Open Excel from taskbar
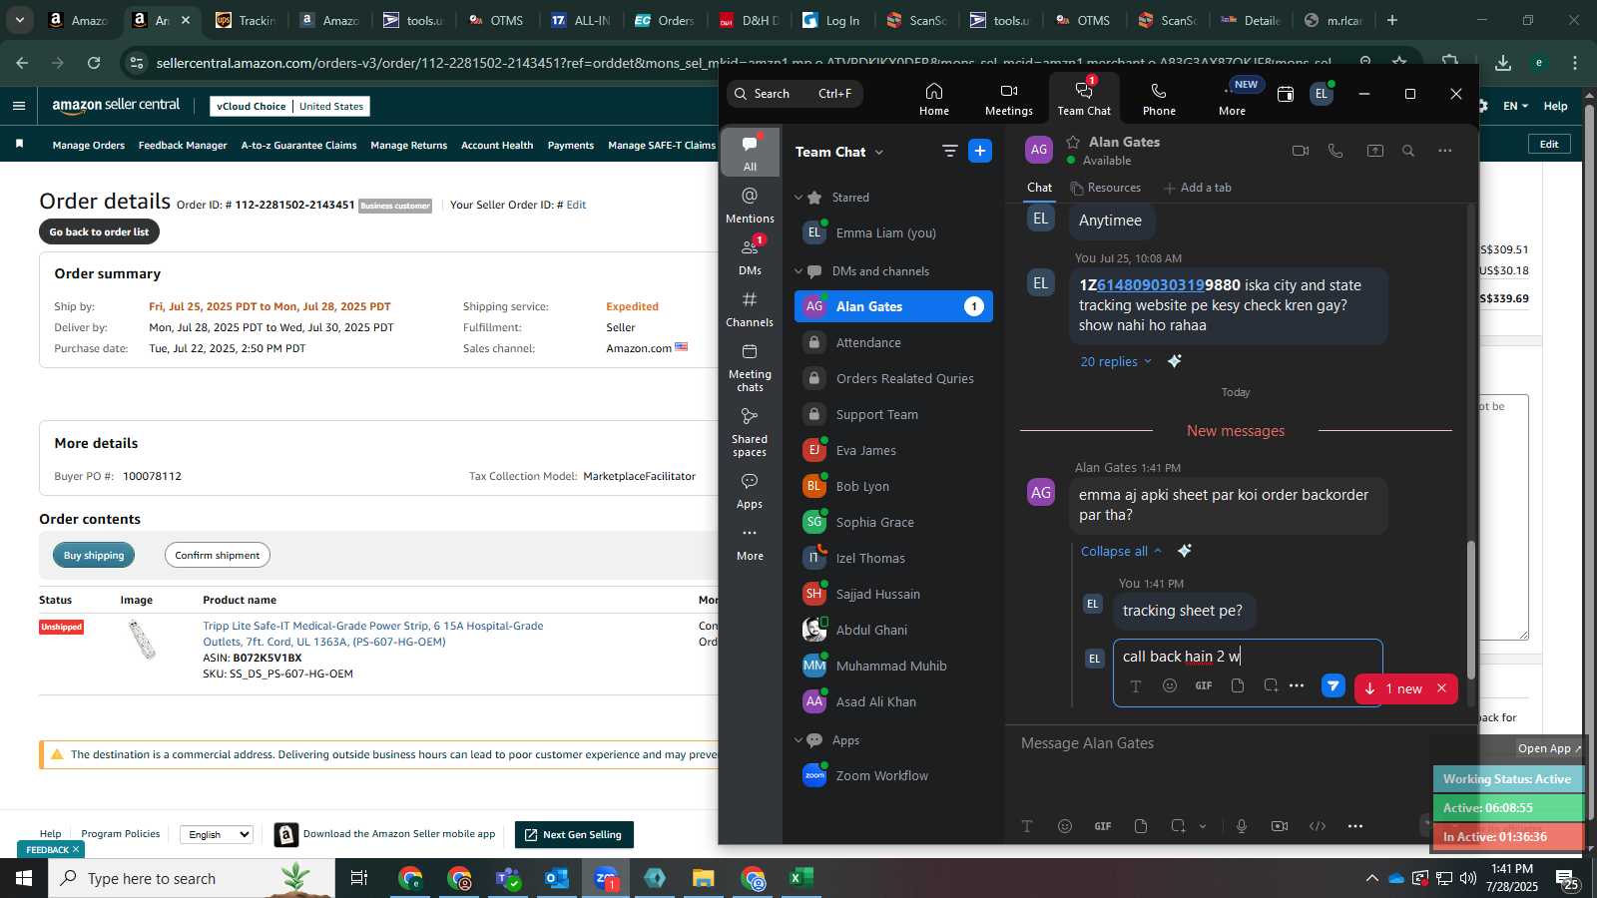The height and width of the screenshot is (898, 1597). [800, 878]
